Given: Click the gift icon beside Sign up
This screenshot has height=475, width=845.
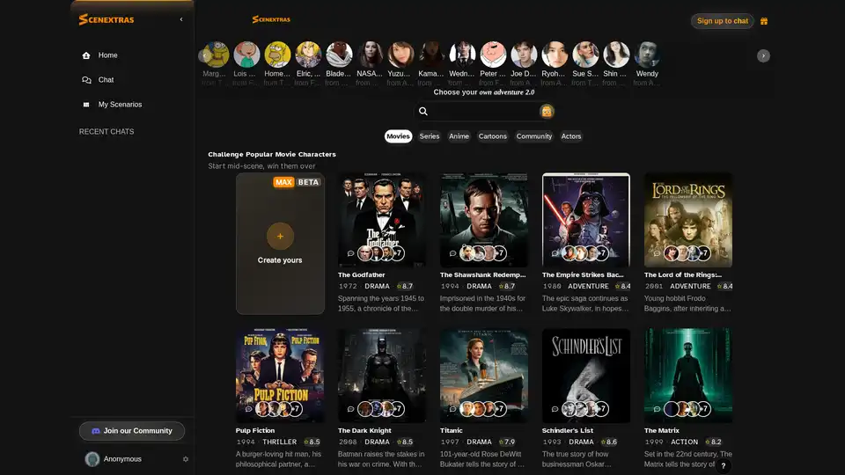Looking at the screenshot, I should pyautogui.click(x=764, y=21).
